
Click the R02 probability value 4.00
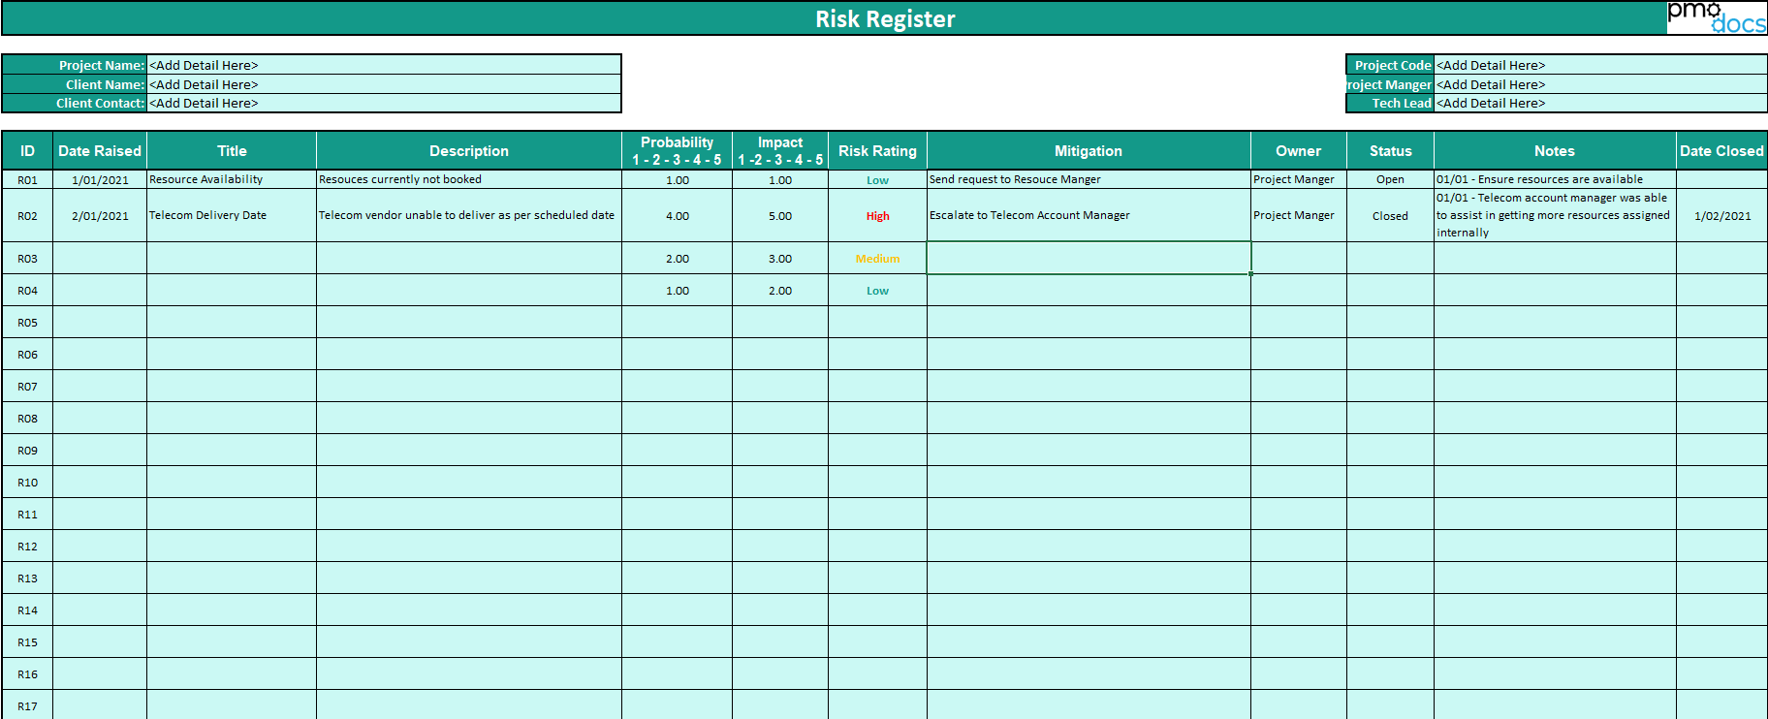click(x=677, y=215)
